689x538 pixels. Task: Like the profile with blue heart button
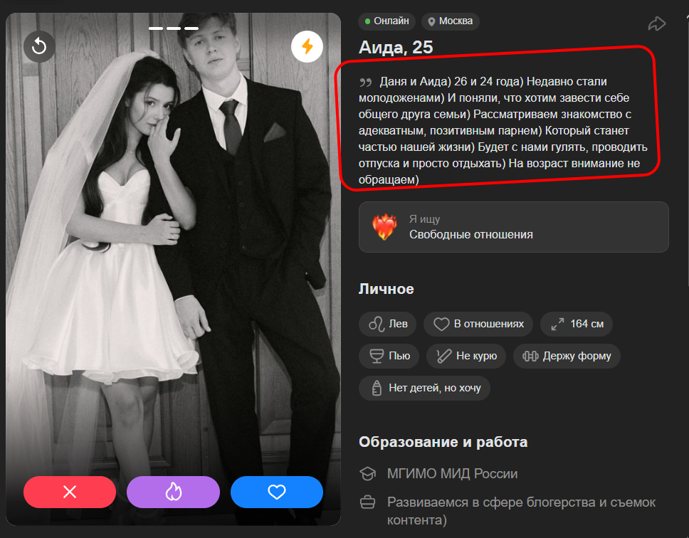pos(277,492)
